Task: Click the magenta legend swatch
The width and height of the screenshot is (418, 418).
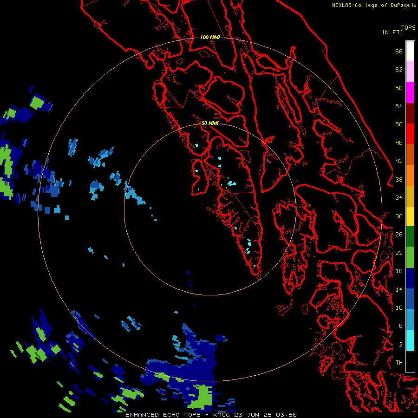Action: click(x=410, y=92)
